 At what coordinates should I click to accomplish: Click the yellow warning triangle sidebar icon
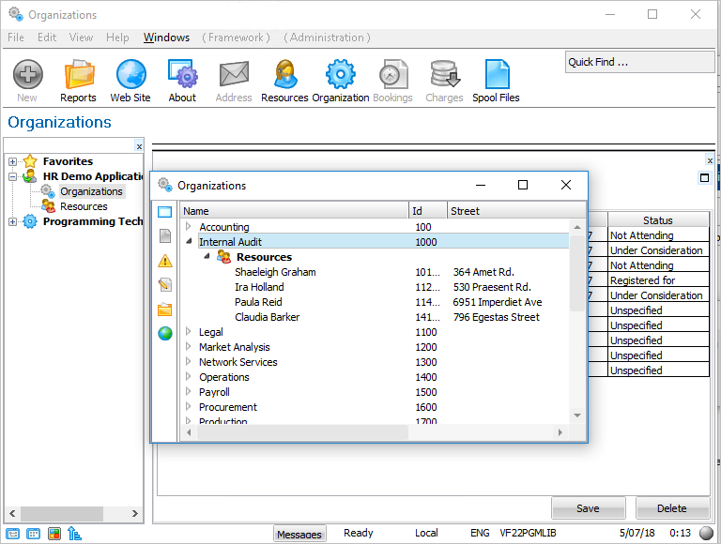point(165,261)
